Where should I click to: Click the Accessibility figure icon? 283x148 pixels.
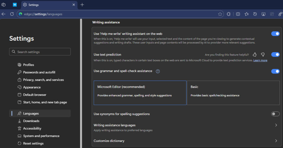point(19,128)
